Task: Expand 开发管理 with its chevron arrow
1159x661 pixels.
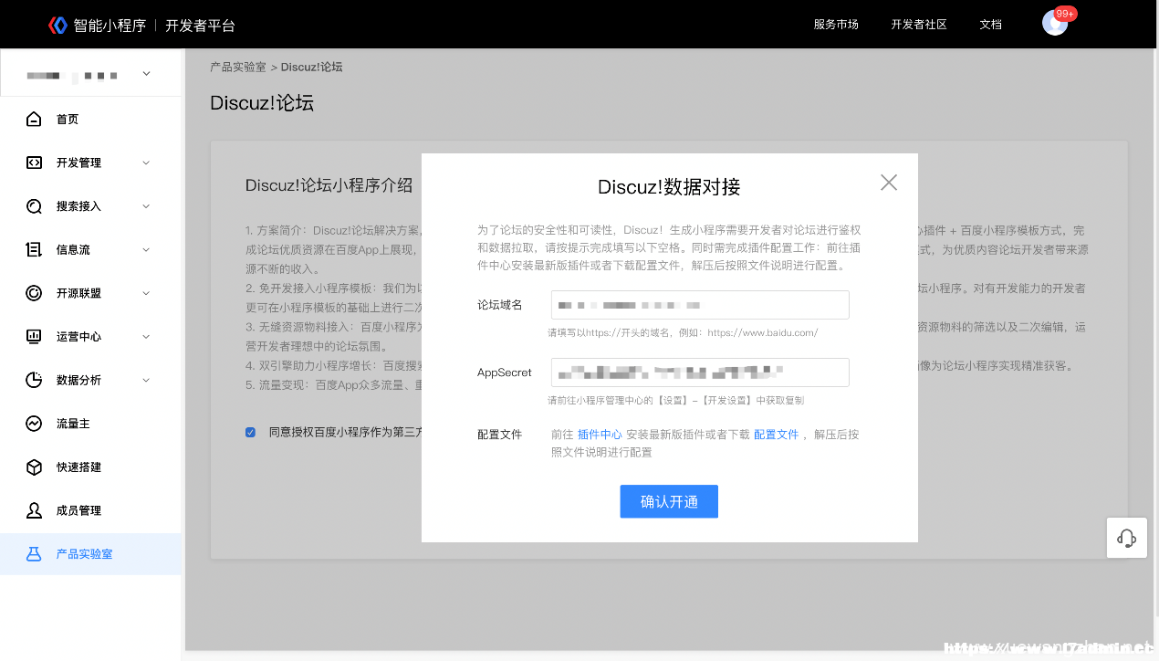Action: [146, 163]
